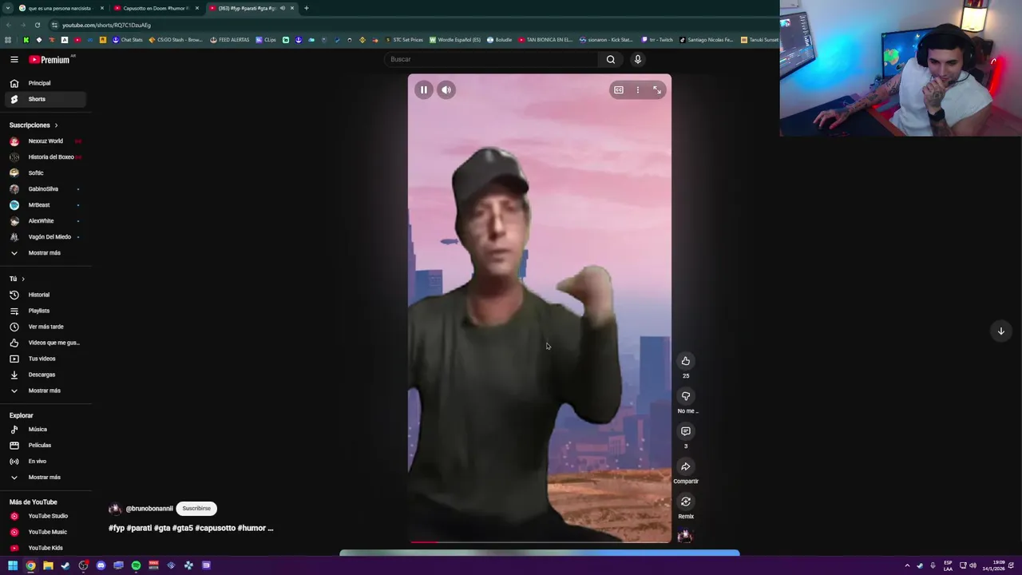Image resolution: width=1022 pixels, height=575 pixels.
Task: Switch to 'Capusotto en Doom' tab
Action: pos(156,8)
